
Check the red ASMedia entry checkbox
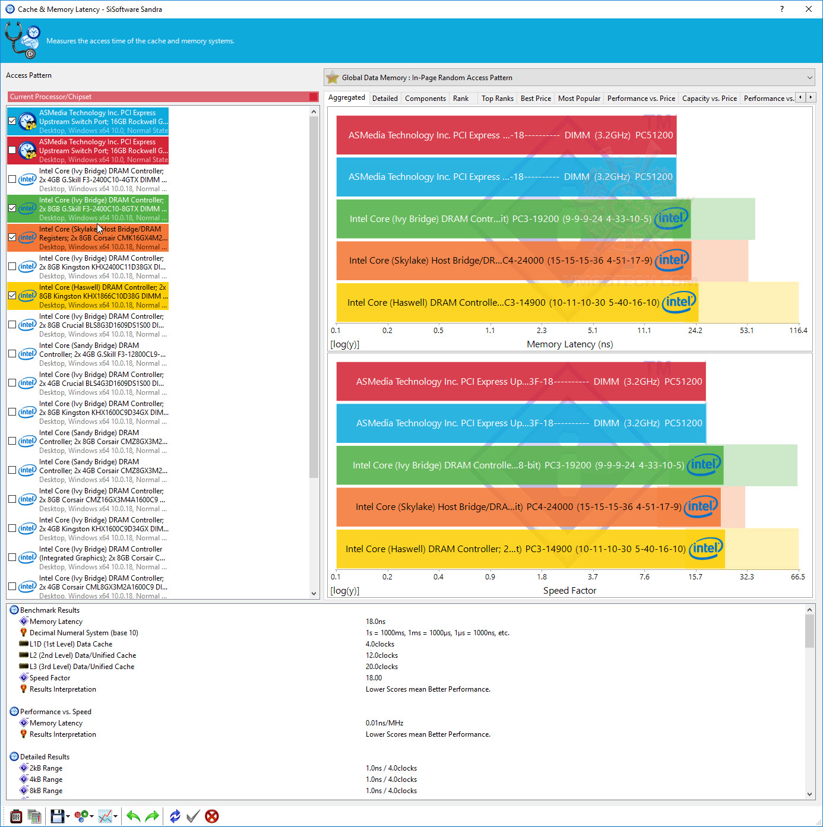[x=12, y=150]
